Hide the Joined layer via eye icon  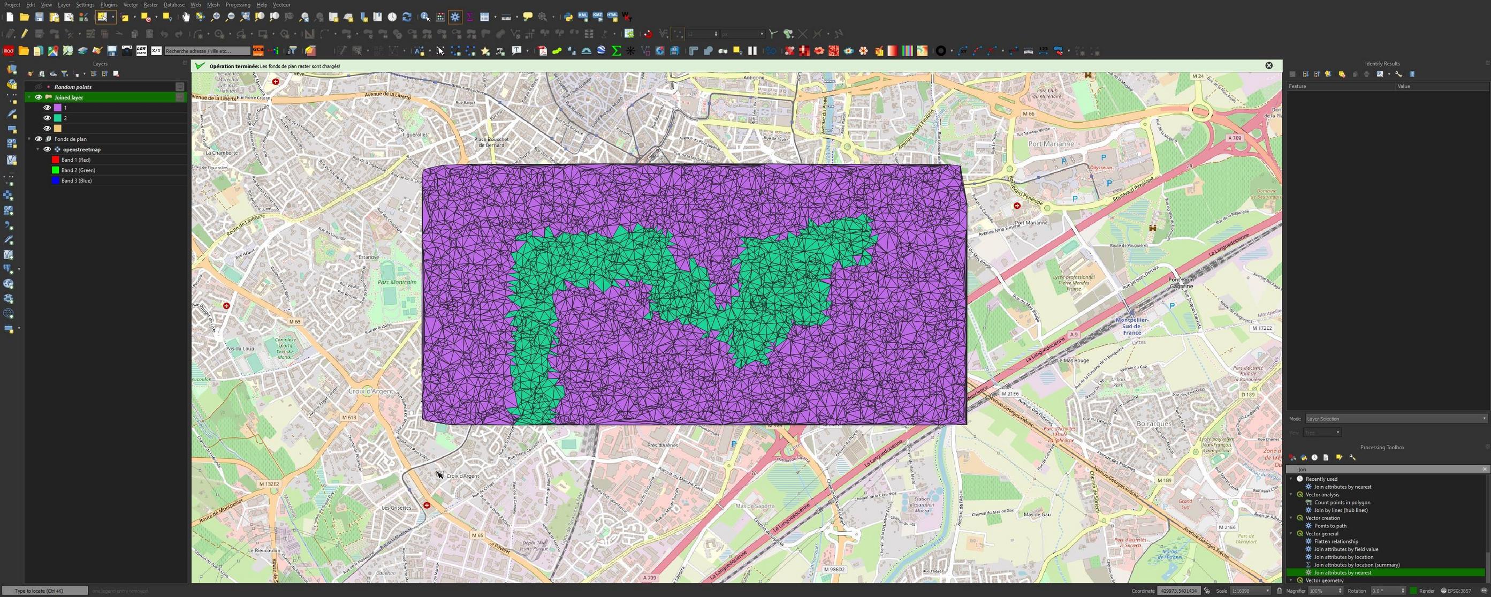tap(39, 97)
